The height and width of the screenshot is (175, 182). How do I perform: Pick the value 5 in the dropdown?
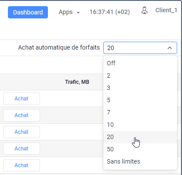click(x=140, y=100)
